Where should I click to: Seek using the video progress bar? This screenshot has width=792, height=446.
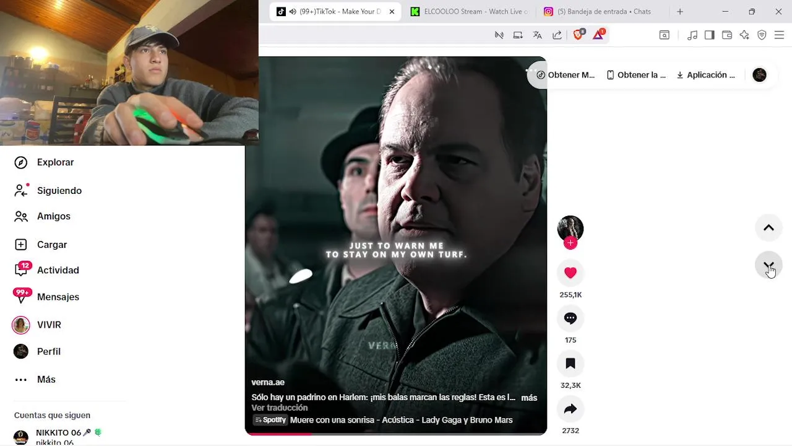pos(396,434)
